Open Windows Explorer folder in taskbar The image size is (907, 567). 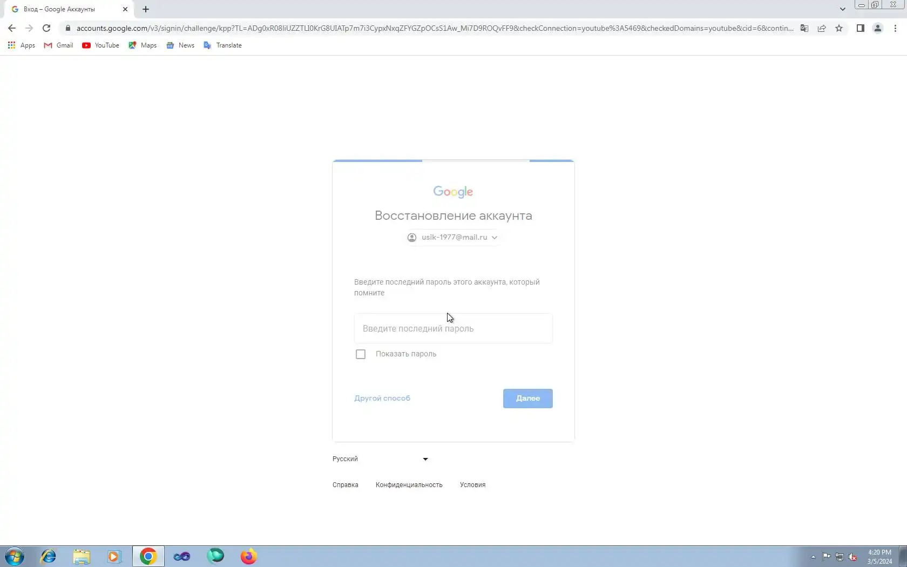coord(82,556)
